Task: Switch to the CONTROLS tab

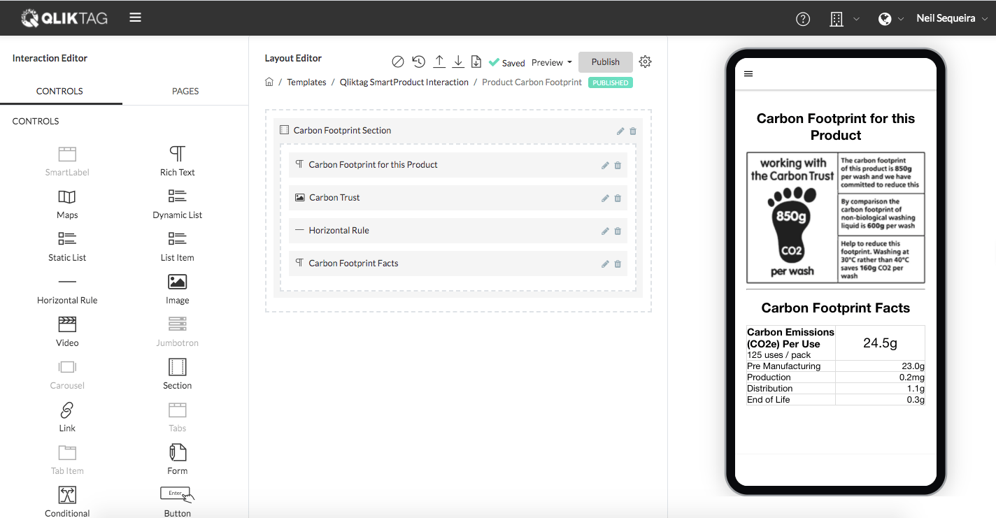Action: [59, 91]
